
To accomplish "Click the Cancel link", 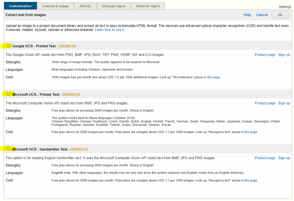I will [x=262, y=15].
